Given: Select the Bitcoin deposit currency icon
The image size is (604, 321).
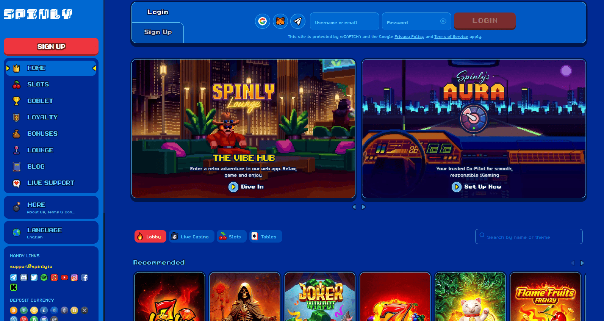Looking at the screenshot, I should pyautogui.click(x=14, y=310).
